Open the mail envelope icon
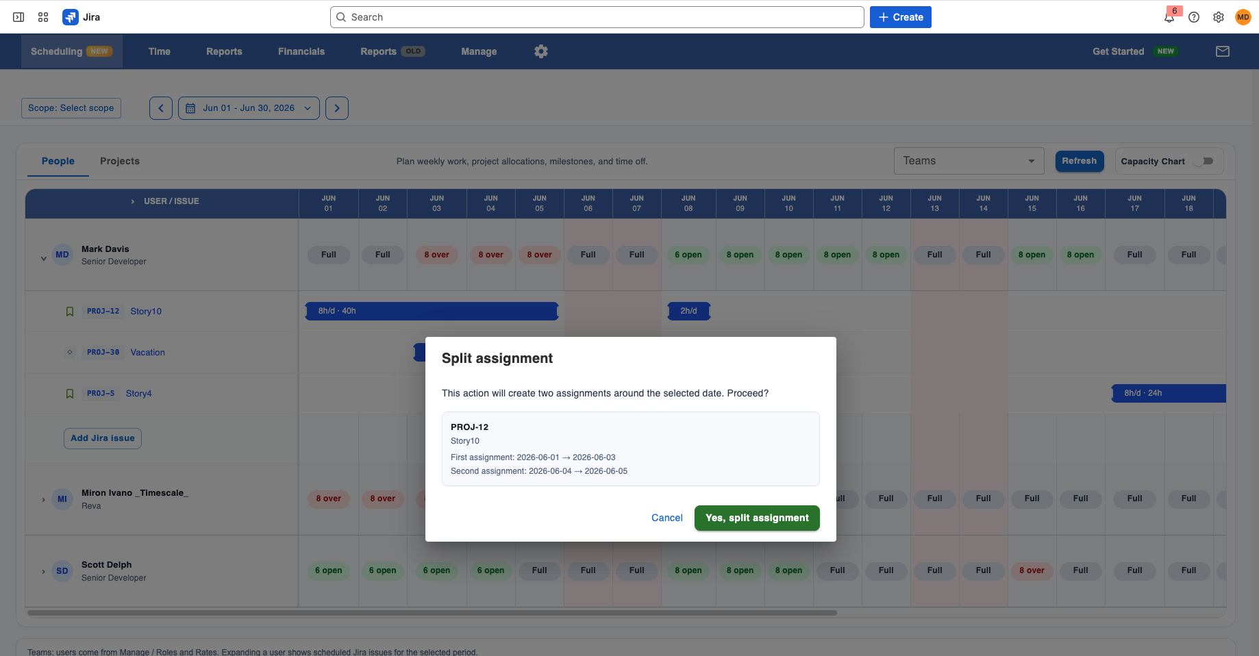The height and width of the screenshot is (656, 1259). (x=1223, y=51)
